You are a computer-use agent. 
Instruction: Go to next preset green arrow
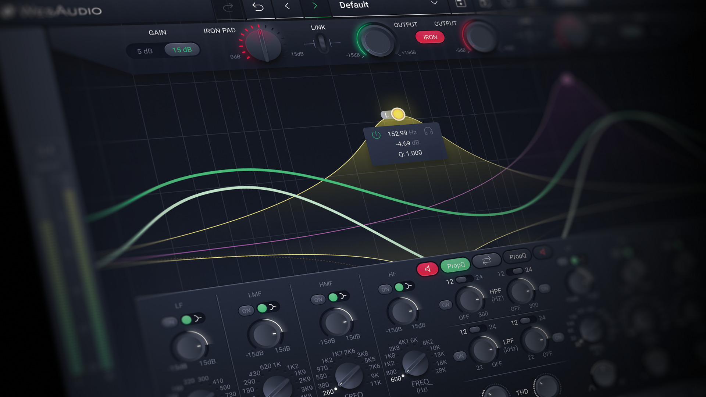[315, 6]
